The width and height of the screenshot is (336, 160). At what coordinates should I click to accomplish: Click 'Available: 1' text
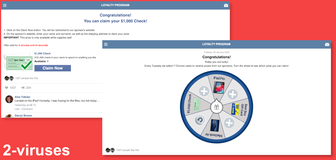(41, 61)
